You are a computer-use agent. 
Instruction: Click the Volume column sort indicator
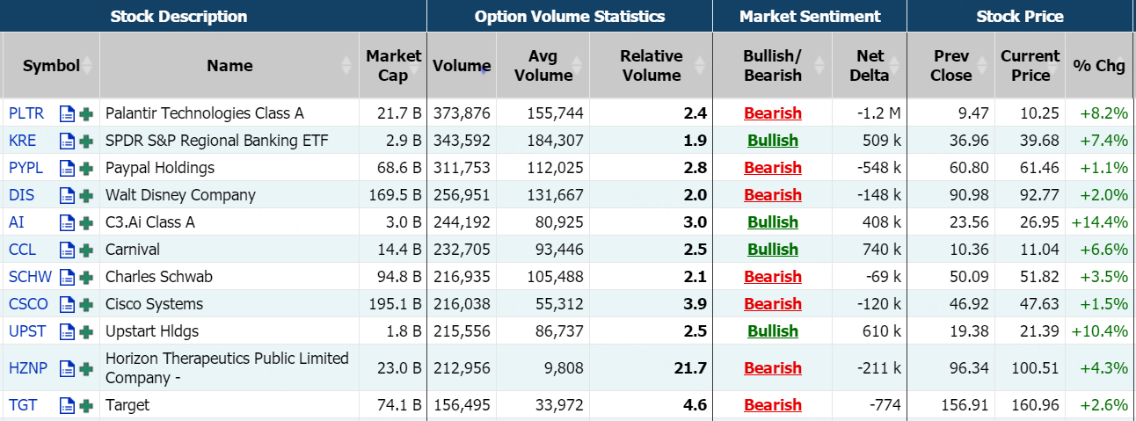(485, 67)
